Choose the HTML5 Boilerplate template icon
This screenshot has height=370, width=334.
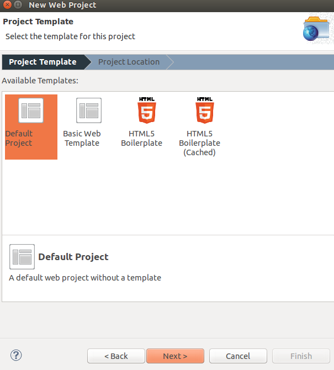click(147, 110)
